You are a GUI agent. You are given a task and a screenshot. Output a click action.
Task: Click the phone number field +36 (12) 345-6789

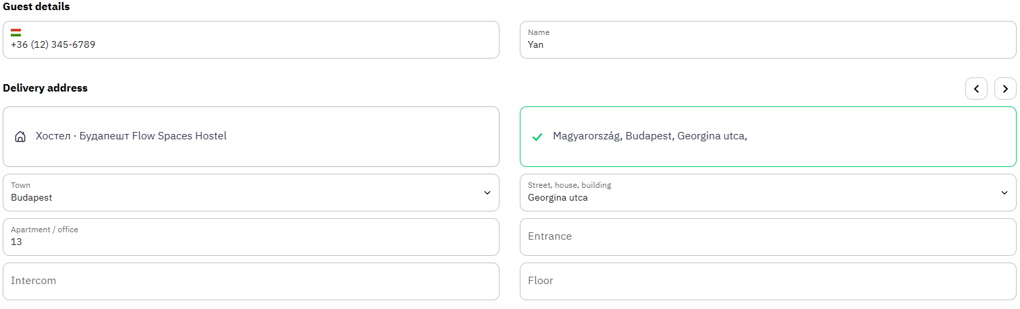tap(251, 40)
